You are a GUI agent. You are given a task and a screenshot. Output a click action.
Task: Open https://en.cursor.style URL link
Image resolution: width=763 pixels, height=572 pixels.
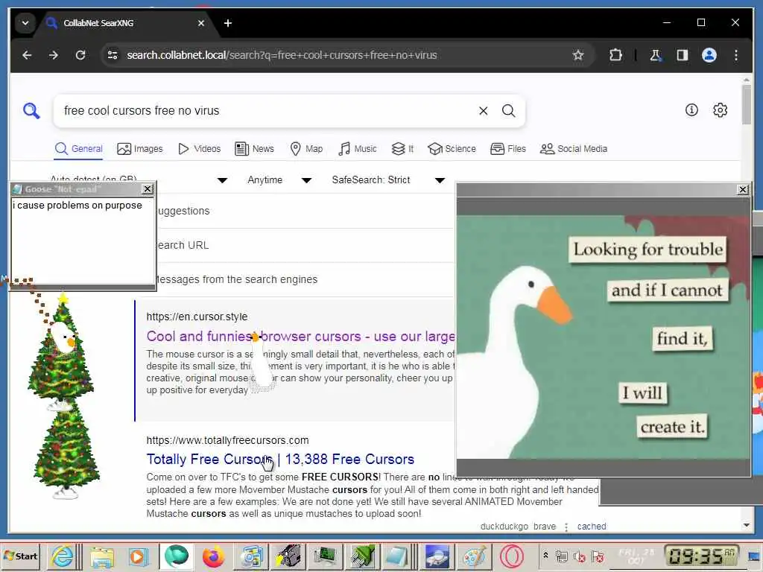point(197,317)
